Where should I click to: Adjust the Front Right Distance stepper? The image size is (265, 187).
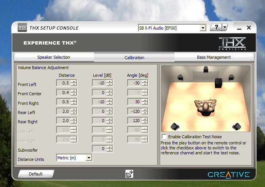pos(74,102)
